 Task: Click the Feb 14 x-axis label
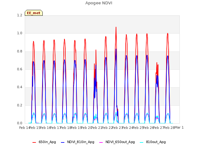tap(24, 128)
